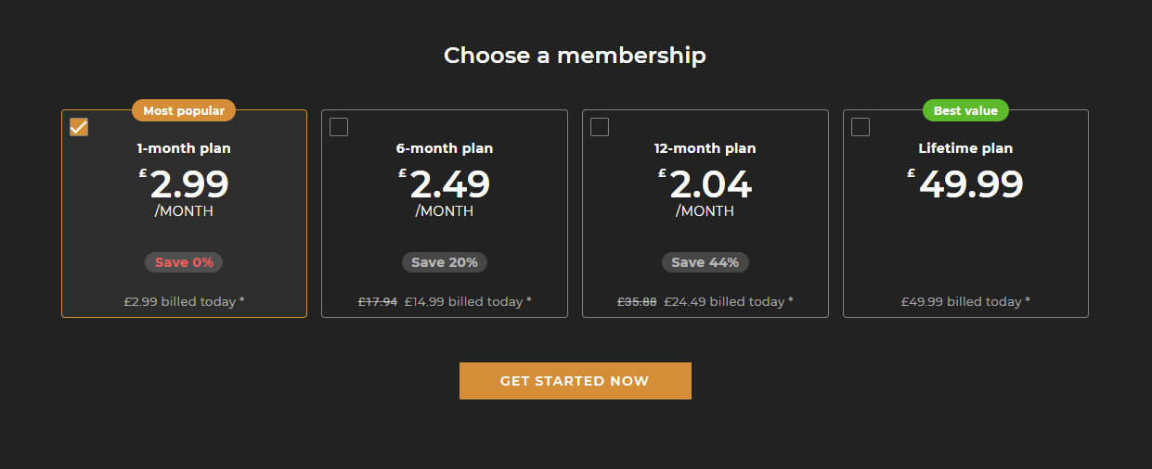Click the Choose a membership heading
This screenshot has width=1152, height=469.
tap(575, 56)
